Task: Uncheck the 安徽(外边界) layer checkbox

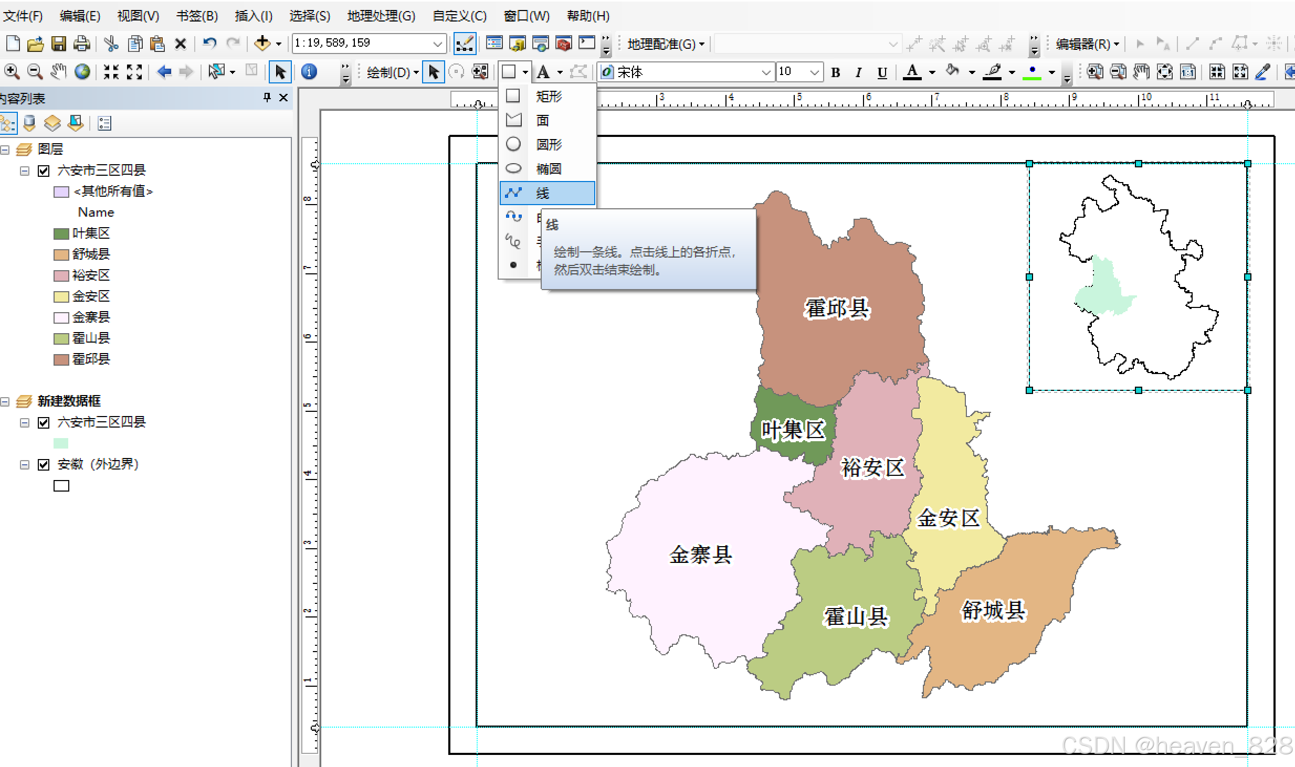Action: pyautogui.click(x=44, y=464)
